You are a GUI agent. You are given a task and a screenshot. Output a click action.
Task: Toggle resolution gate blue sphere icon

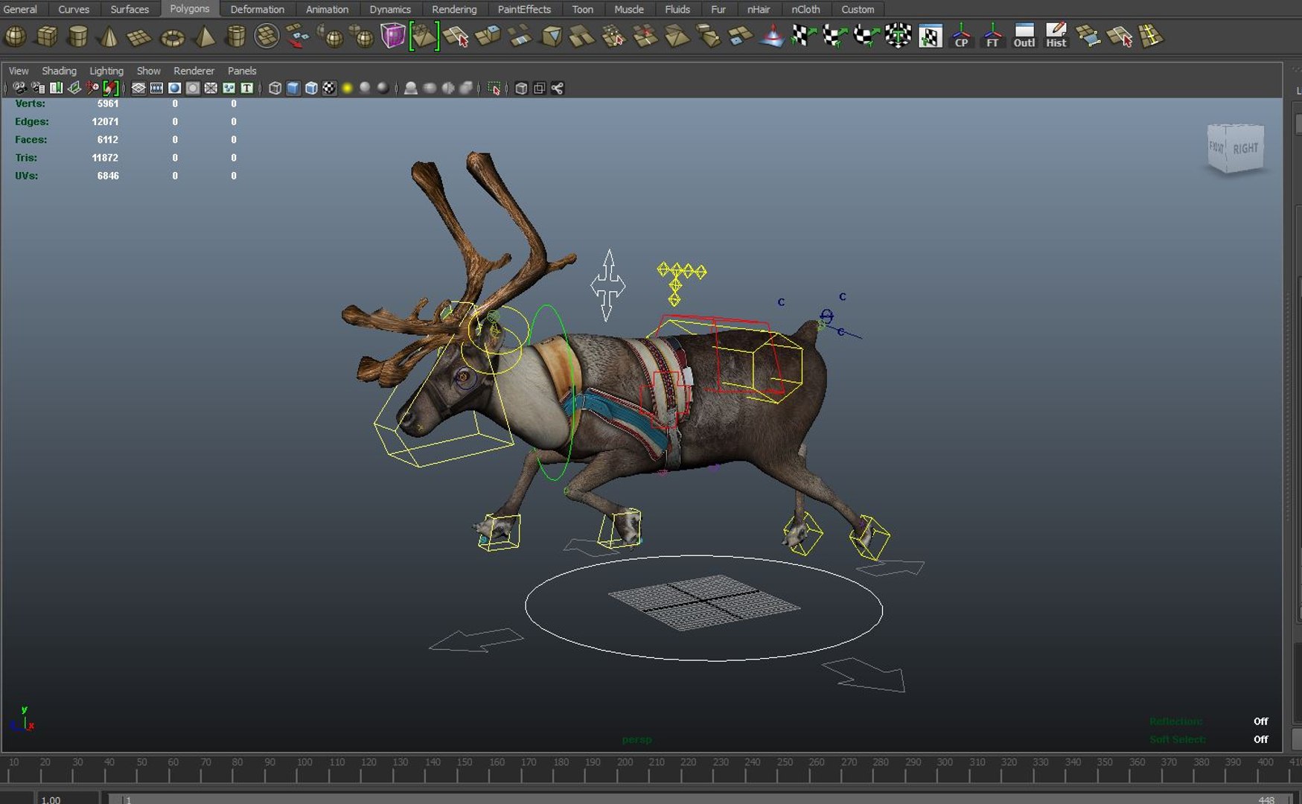tap(174, 88)
